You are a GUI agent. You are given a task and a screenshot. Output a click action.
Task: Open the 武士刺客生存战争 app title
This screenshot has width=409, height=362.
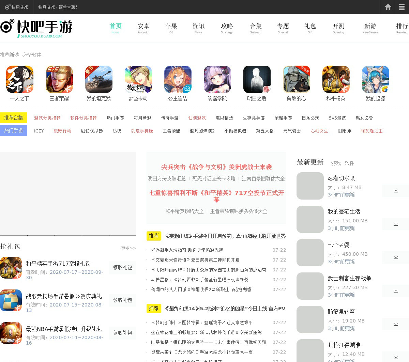coord(349,278)
